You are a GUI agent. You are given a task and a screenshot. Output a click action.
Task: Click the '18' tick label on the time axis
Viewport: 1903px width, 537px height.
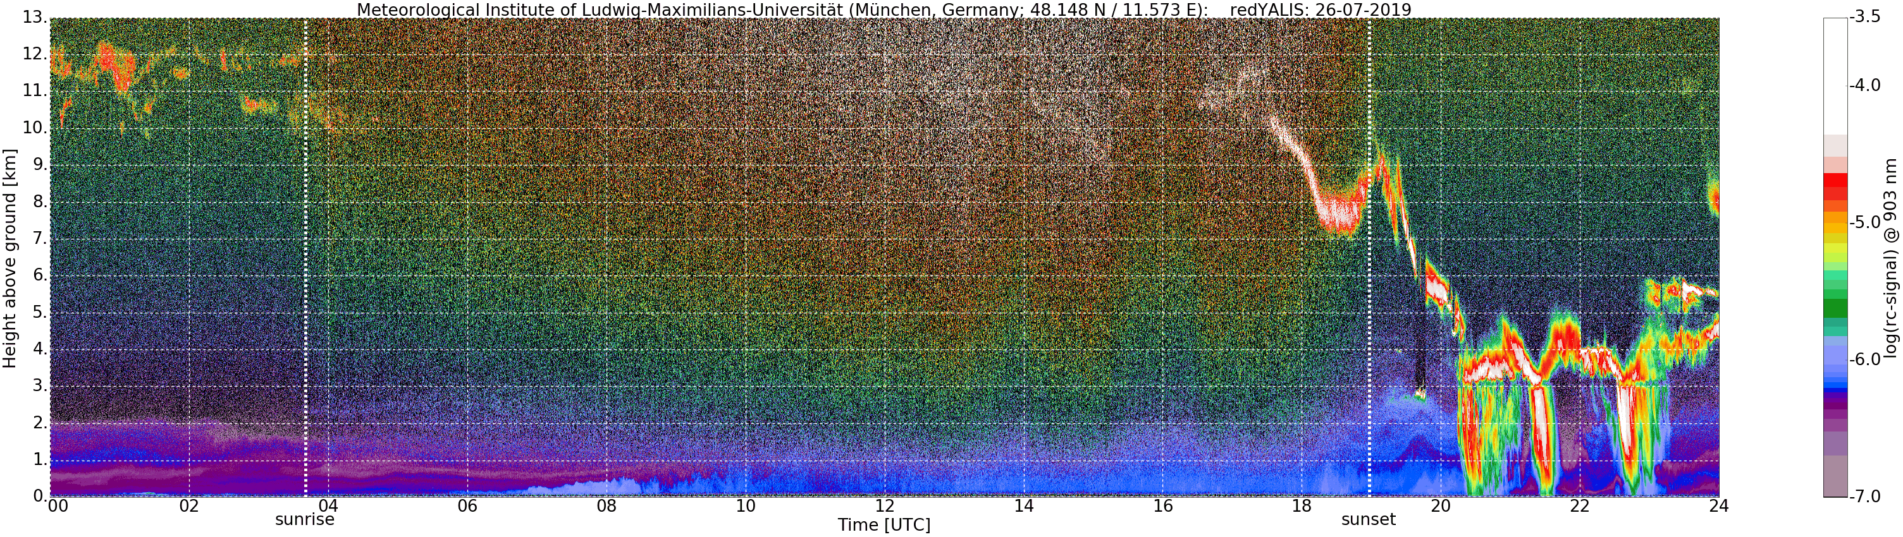[x=1302, y=506]
